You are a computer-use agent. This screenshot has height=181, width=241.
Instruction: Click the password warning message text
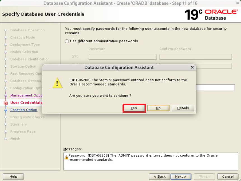[143, 157]
